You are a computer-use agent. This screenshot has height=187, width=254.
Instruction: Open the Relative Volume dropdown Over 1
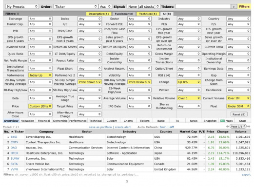tap(189, 98)
